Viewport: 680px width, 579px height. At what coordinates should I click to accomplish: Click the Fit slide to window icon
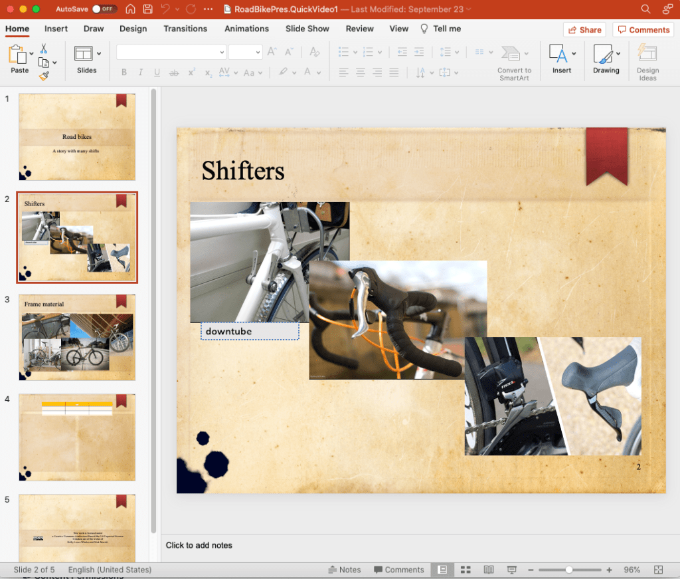tap(658, 570)
